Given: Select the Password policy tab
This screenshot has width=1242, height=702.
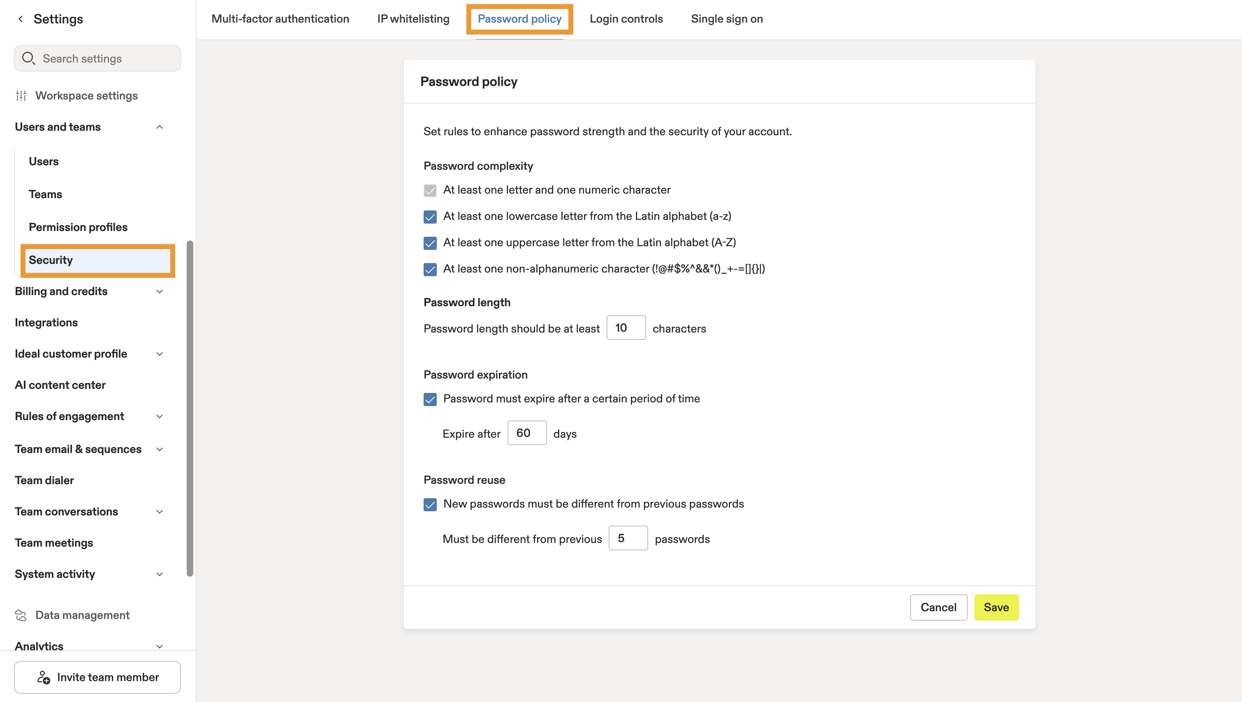Looking at the screenshot, I should [519, 19].
